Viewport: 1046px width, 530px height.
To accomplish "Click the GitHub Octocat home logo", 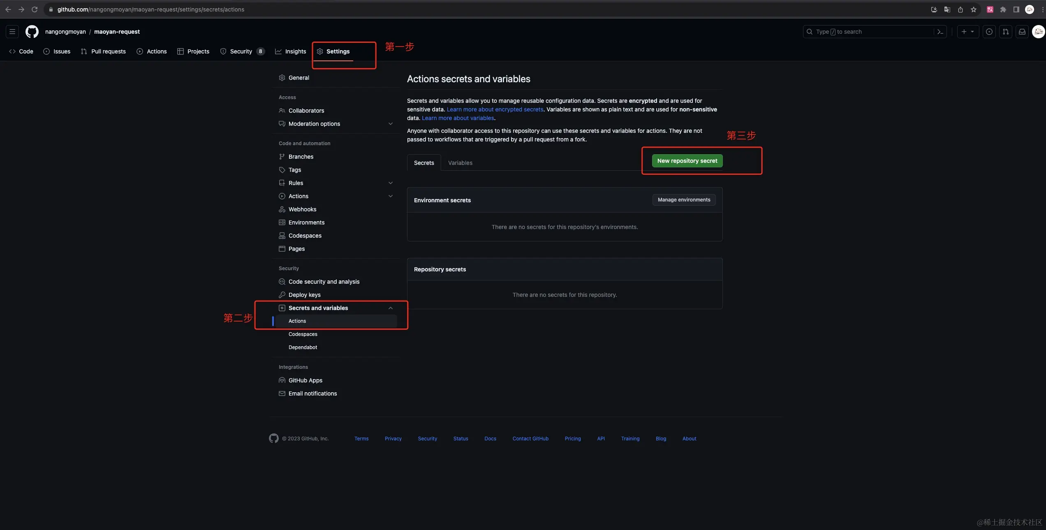I will [x=32, y=32].
